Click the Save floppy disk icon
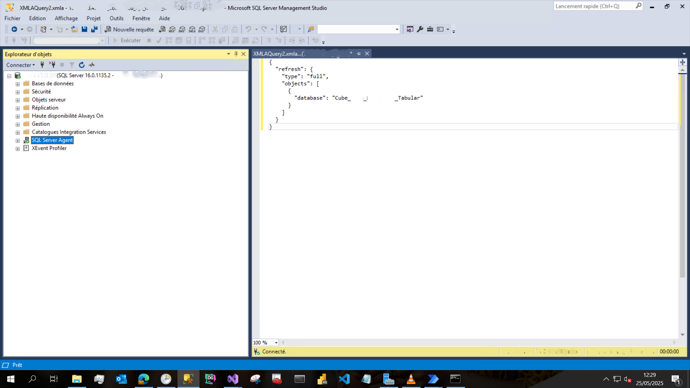The image size is (690, 388). (84, 29)
